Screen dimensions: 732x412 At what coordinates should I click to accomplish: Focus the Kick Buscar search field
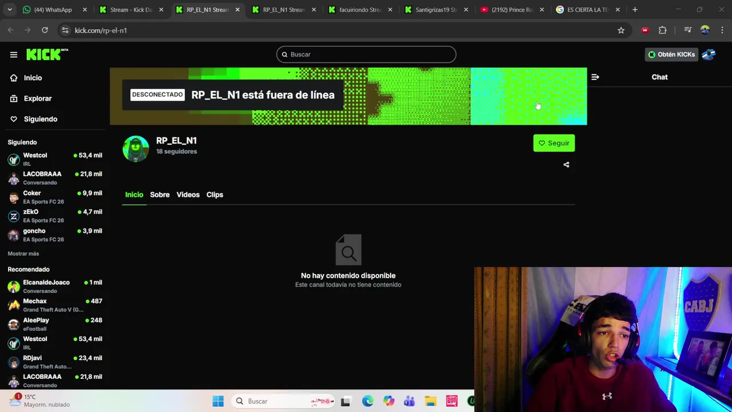point(366,54)
